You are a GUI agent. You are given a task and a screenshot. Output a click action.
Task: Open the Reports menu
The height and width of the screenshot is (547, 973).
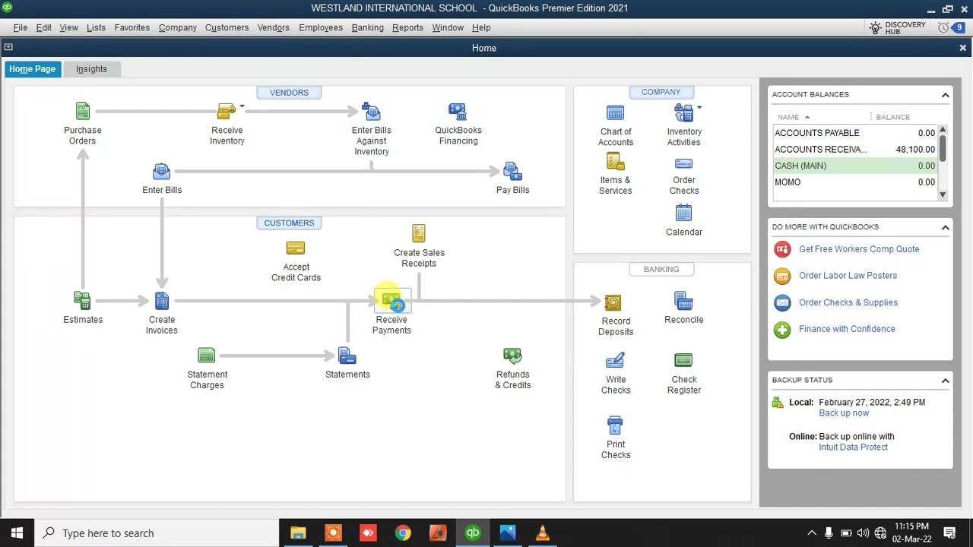(407, 27)
